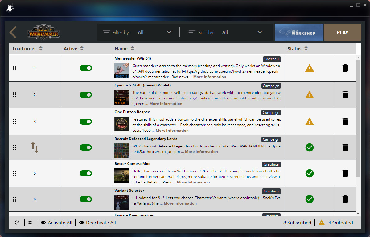The image size is (370, 237).
Task: Click the Memreader outdated warning icon
Action: point(310,68)
